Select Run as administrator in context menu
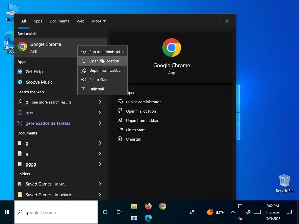 [102, 52]
